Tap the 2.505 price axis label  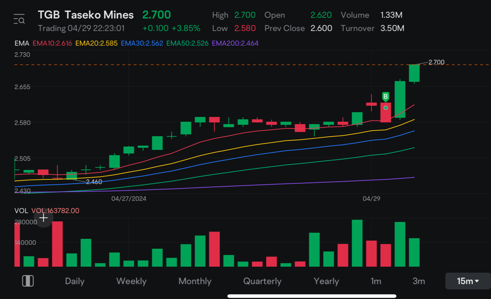point(22,158)
